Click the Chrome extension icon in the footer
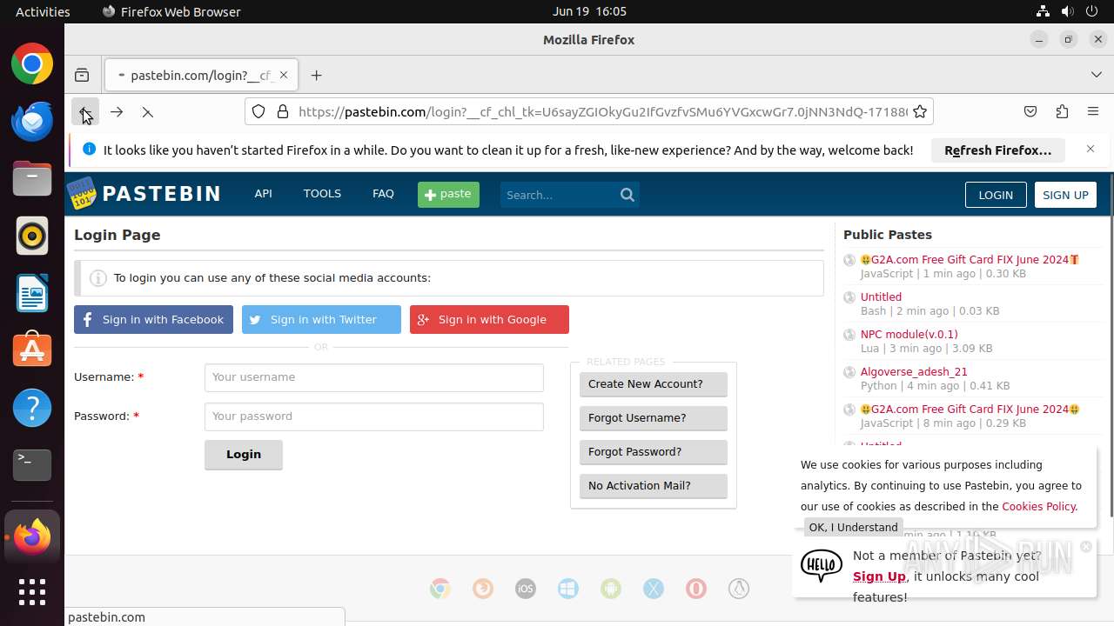This screenshot has height=626, width=1114. (x=440, y=589)
